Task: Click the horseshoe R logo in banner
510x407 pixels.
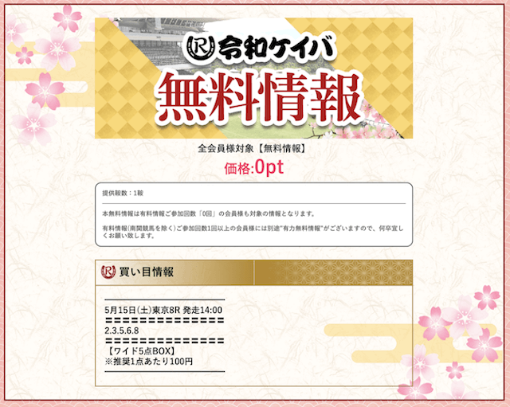Action: coord(202,47)
